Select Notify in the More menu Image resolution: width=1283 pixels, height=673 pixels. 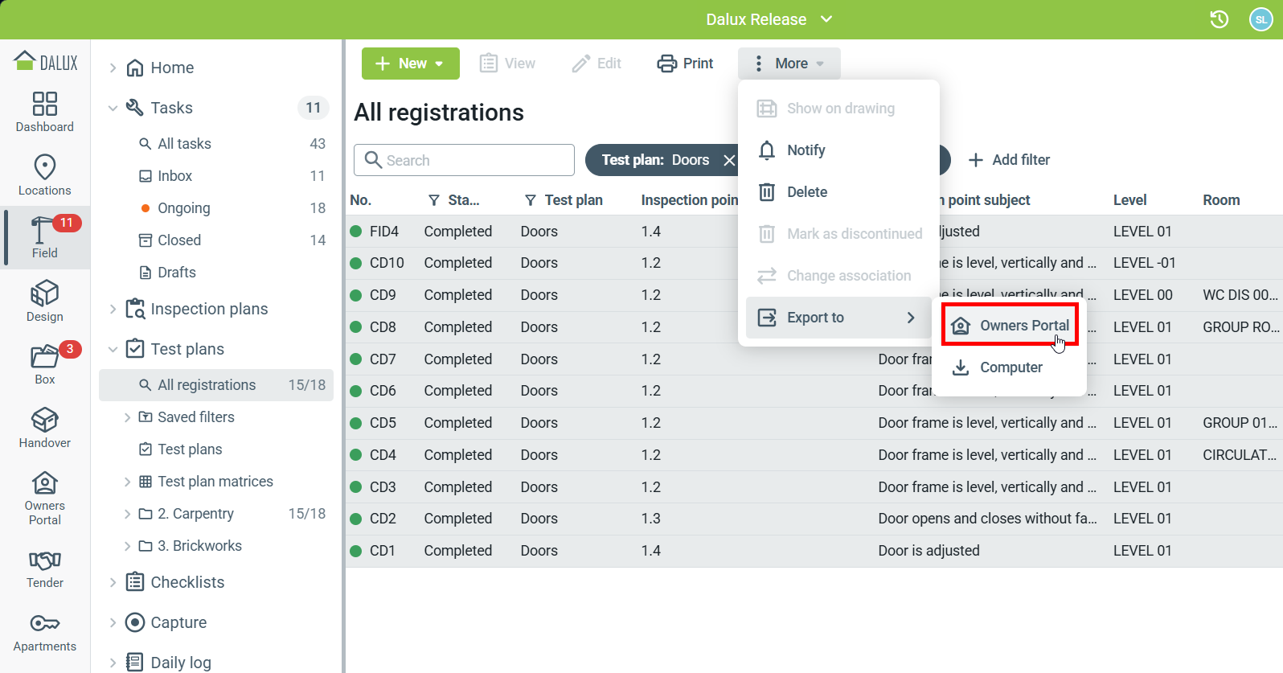coord(838,150)
